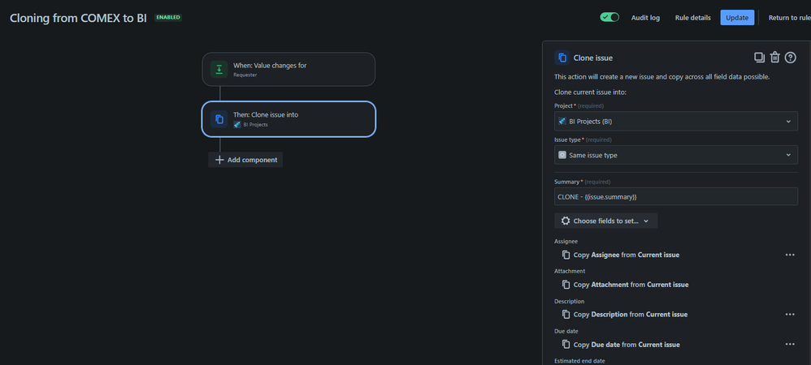Click Copy Attachment from Current issue text
This screenshot has height=365, width=811.
631,285
